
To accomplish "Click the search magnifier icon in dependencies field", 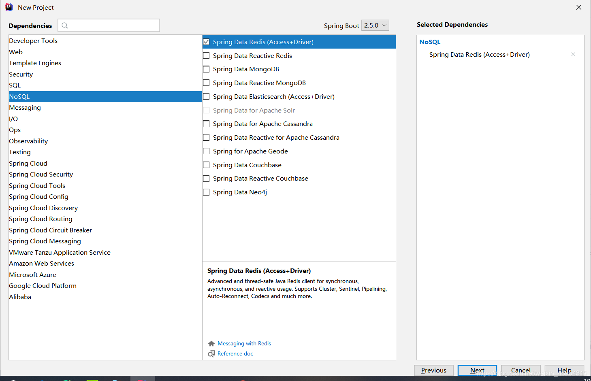I will [x=65, y=26].
